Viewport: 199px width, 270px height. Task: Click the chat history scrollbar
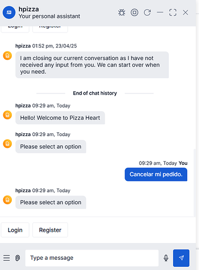pyautogui.click(x=195, y=182)
